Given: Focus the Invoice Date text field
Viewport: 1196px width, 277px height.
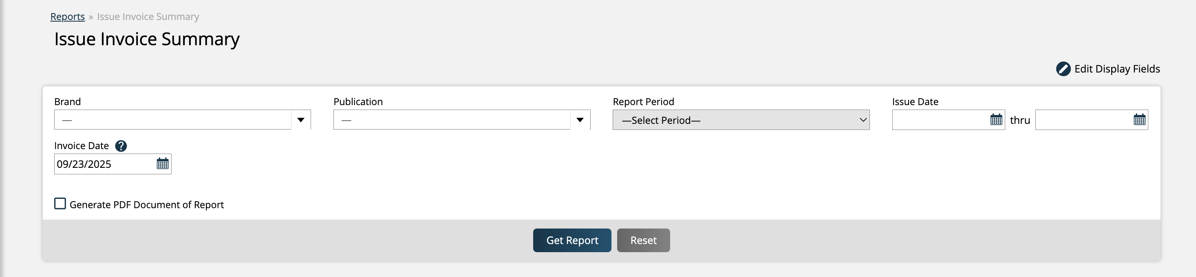Looking at the screenshot, I should [102, 164].
